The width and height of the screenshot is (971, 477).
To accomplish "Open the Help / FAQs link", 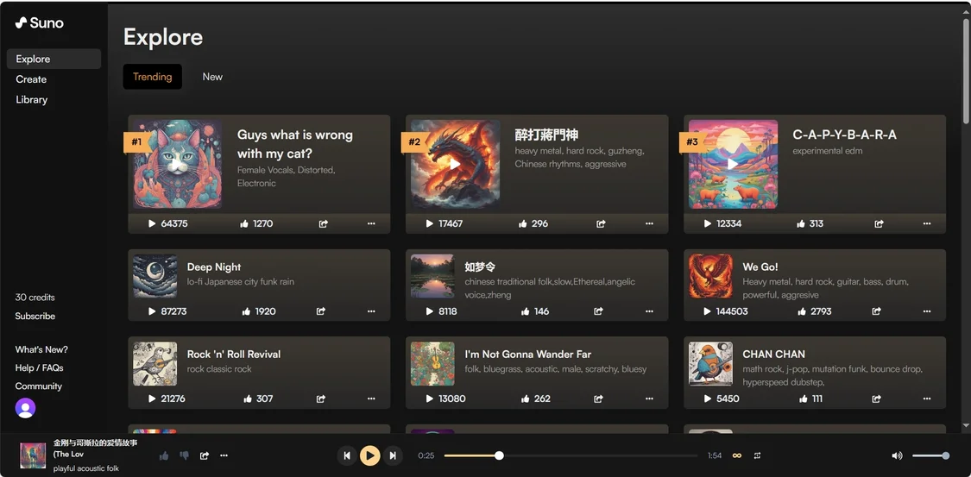I will click(39, 367).
